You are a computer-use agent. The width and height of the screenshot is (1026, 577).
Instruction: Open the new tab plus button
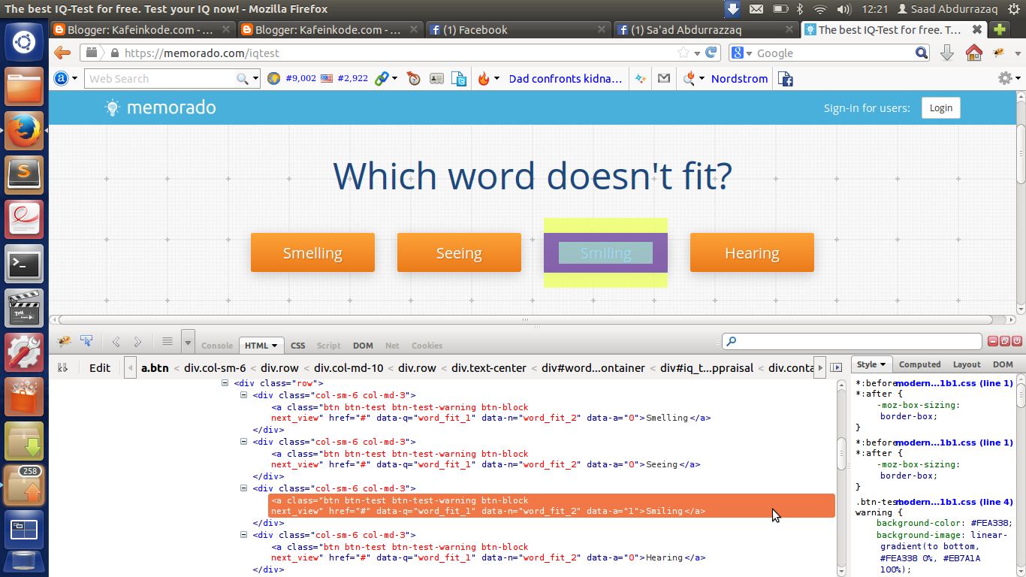[999, 30]
